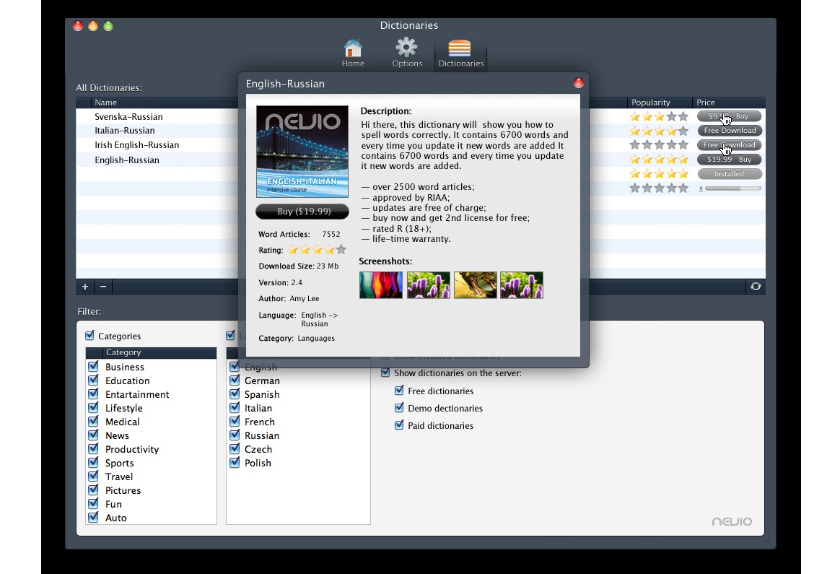Viewport: 840px width, 574px height.
Task: Toggle the Categories master checkbox
Action: pos(90,336)
